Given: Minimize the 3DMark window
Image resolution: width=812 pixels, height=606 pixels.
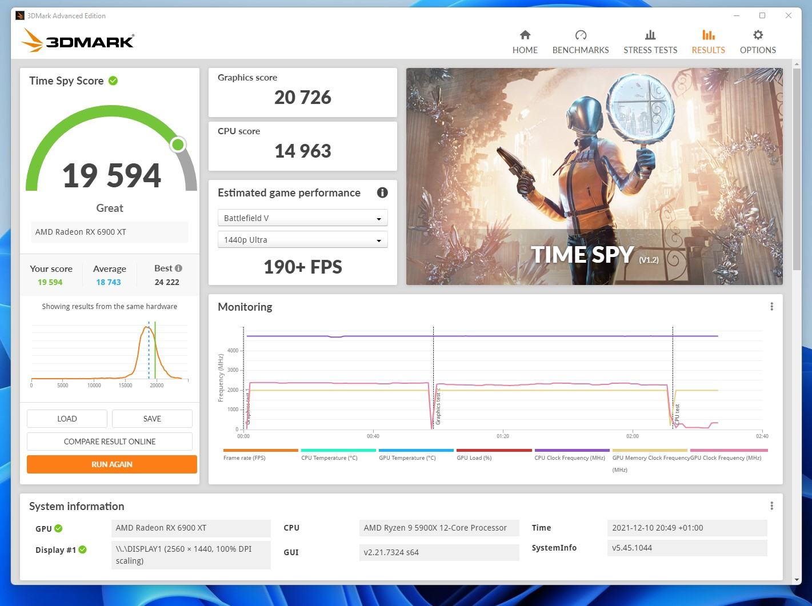Looking at the screenshot, I should [736, 15].
